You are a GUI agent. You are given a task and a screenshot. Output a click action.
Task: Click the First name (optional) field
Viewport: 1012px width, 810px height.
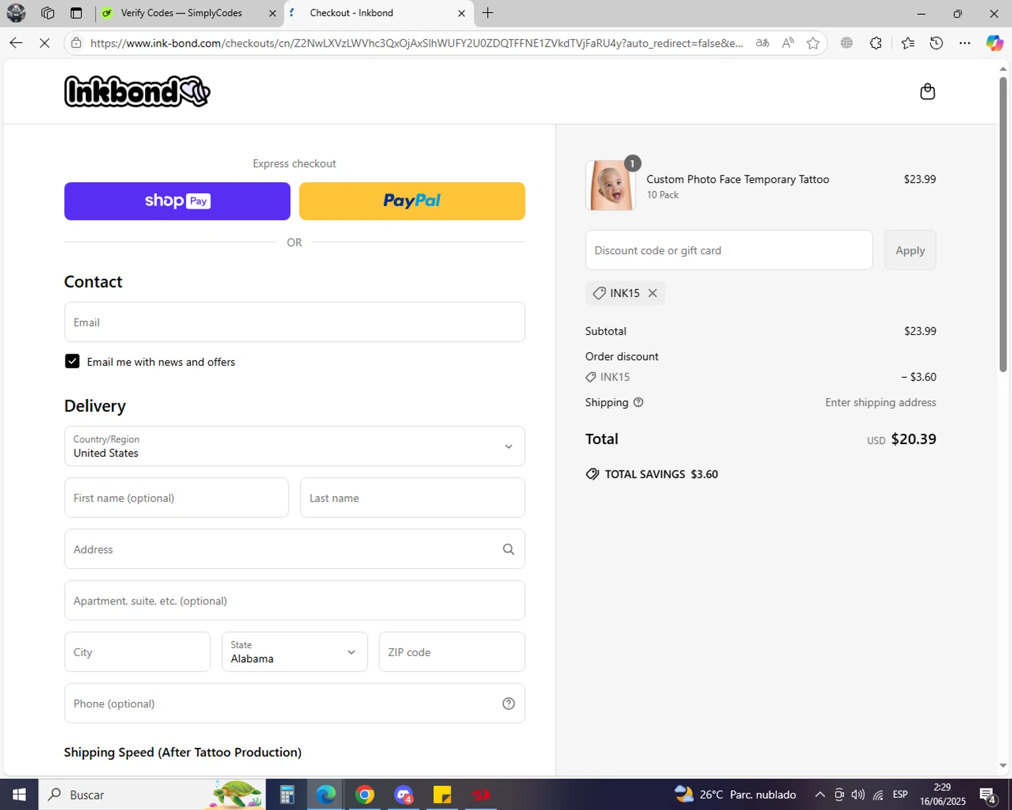coord(177,497)
